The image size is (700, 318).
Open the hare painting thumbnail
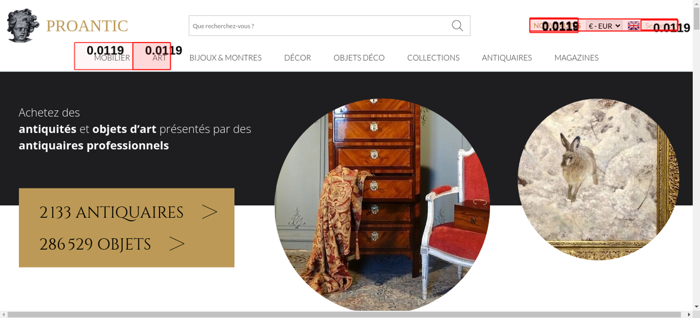[598, 179]
